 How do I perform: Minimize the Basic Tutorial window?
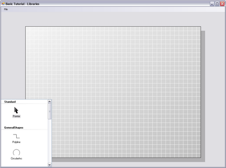212,4
